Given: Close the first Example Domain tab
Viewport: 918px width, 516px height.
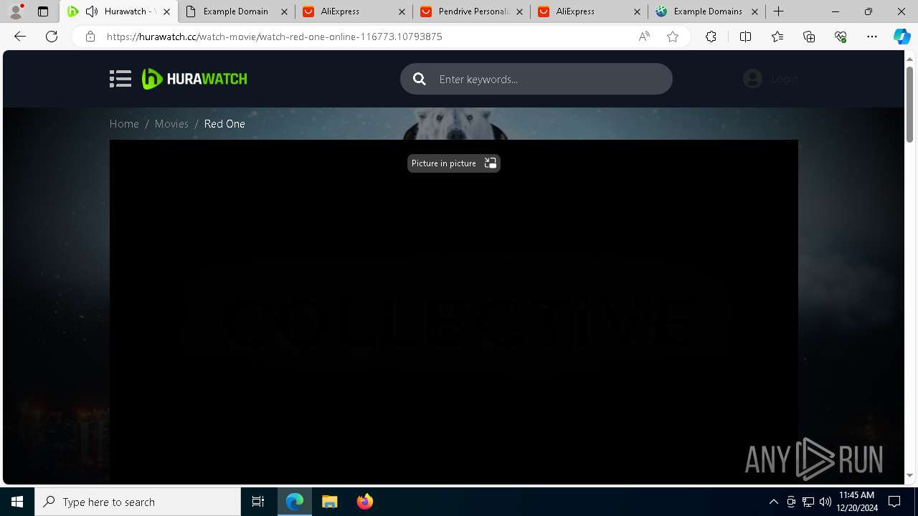Looking at the screenshot, I should pyautogui.click(x=285, y=11).
